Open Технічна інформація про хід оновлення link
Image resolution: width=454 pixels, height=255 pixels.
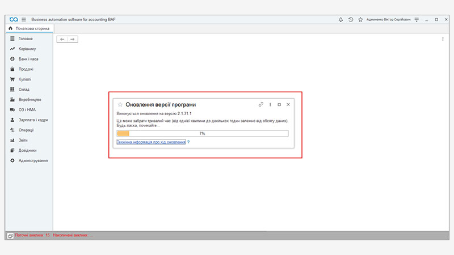151,142
